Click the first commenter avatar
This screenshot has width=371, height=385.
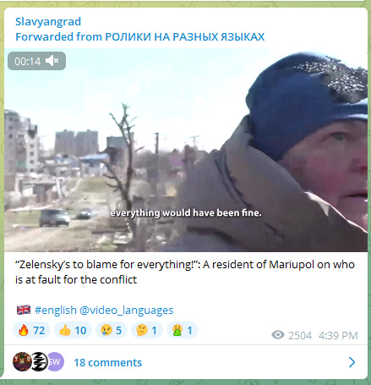(22, 361)
